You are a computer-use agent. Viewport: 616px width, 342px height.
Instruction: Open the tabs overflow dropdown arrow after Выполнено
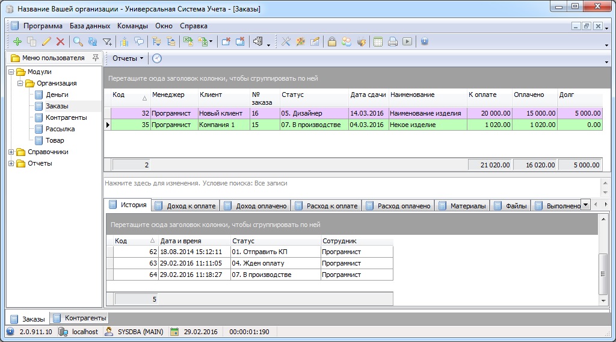pyautogui.click(x=585, y=204)
